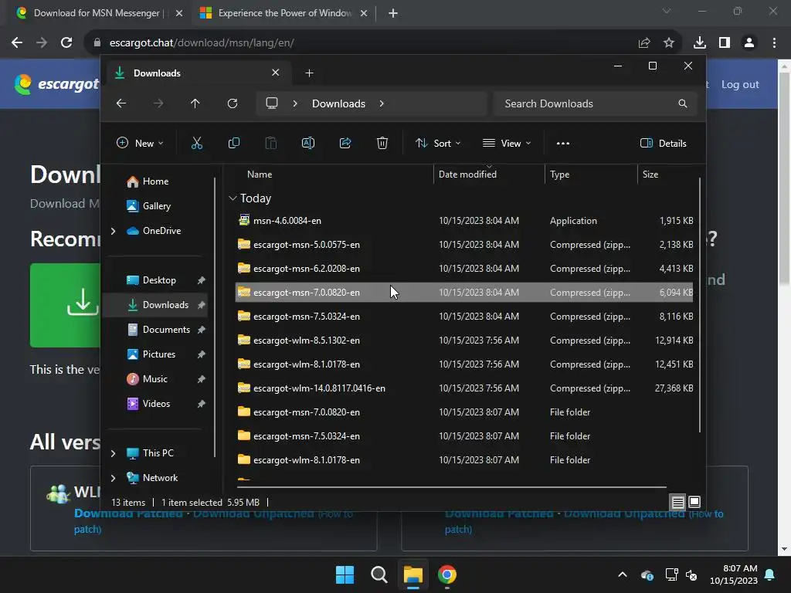The image size is (791, 593).
Task: Click the PC icon in address bar
Action: click(x=272, y=103)
